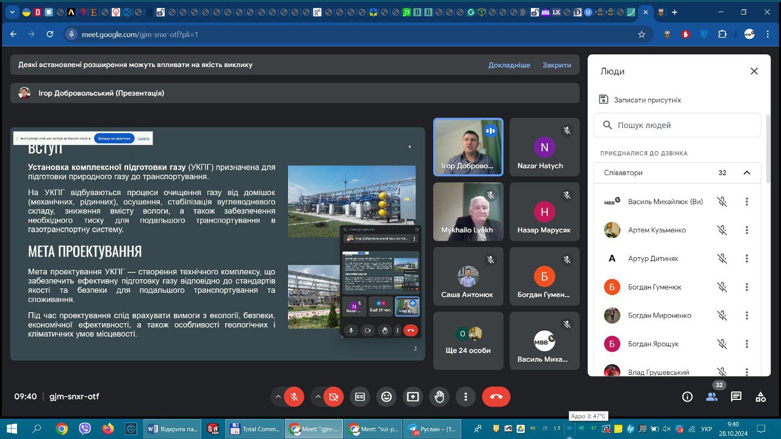The width and height of the screenshot is (781, 439).
Task: Click the present screen icon
Action: point(413,397)
